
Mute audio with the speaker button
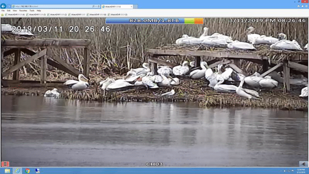[x=304, y=164]
